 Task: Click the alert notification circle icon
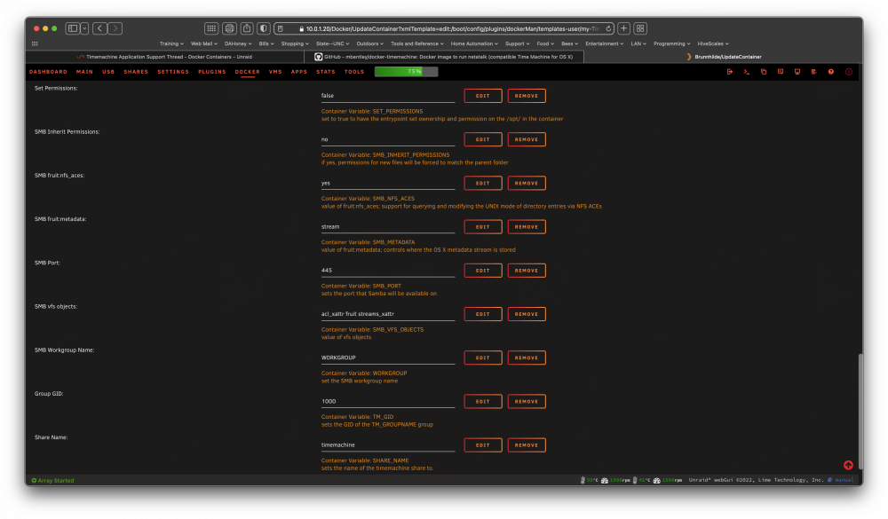click(848, 72)
